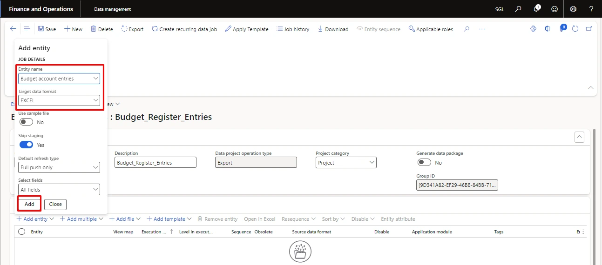
Task: Open global search in the top bar
Action: (518, 9)
